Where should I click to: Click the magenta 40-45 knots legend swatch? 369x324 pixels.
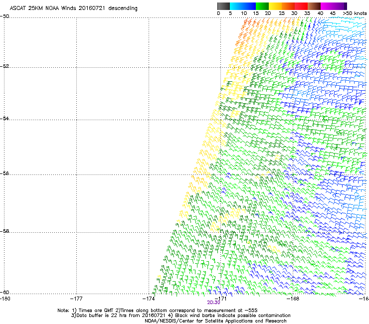327,6
